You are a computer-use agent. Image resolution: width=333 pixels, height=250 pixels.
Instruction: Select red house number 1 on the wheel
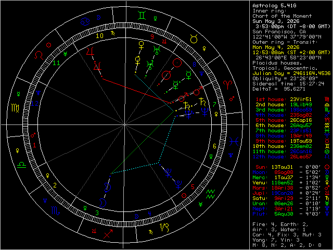pos(35,145)
